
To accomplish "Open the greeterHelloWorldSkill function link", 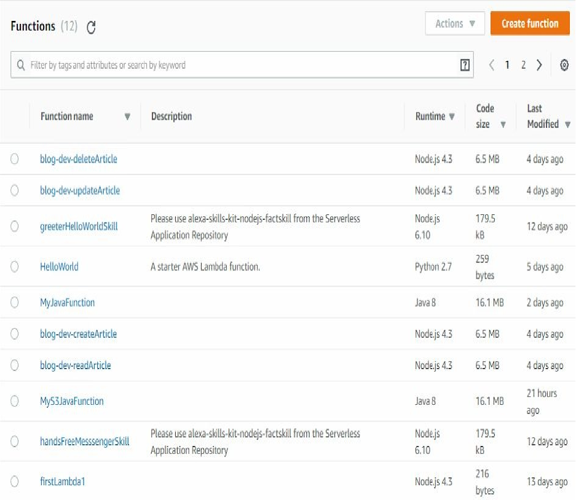I will (x=79, y=226).
